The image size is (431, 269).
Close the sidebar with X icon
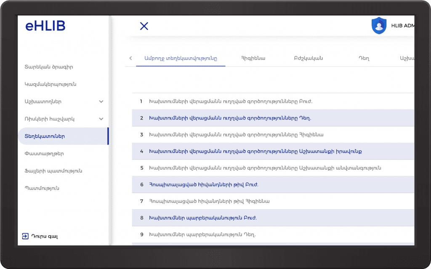(144, 26)
